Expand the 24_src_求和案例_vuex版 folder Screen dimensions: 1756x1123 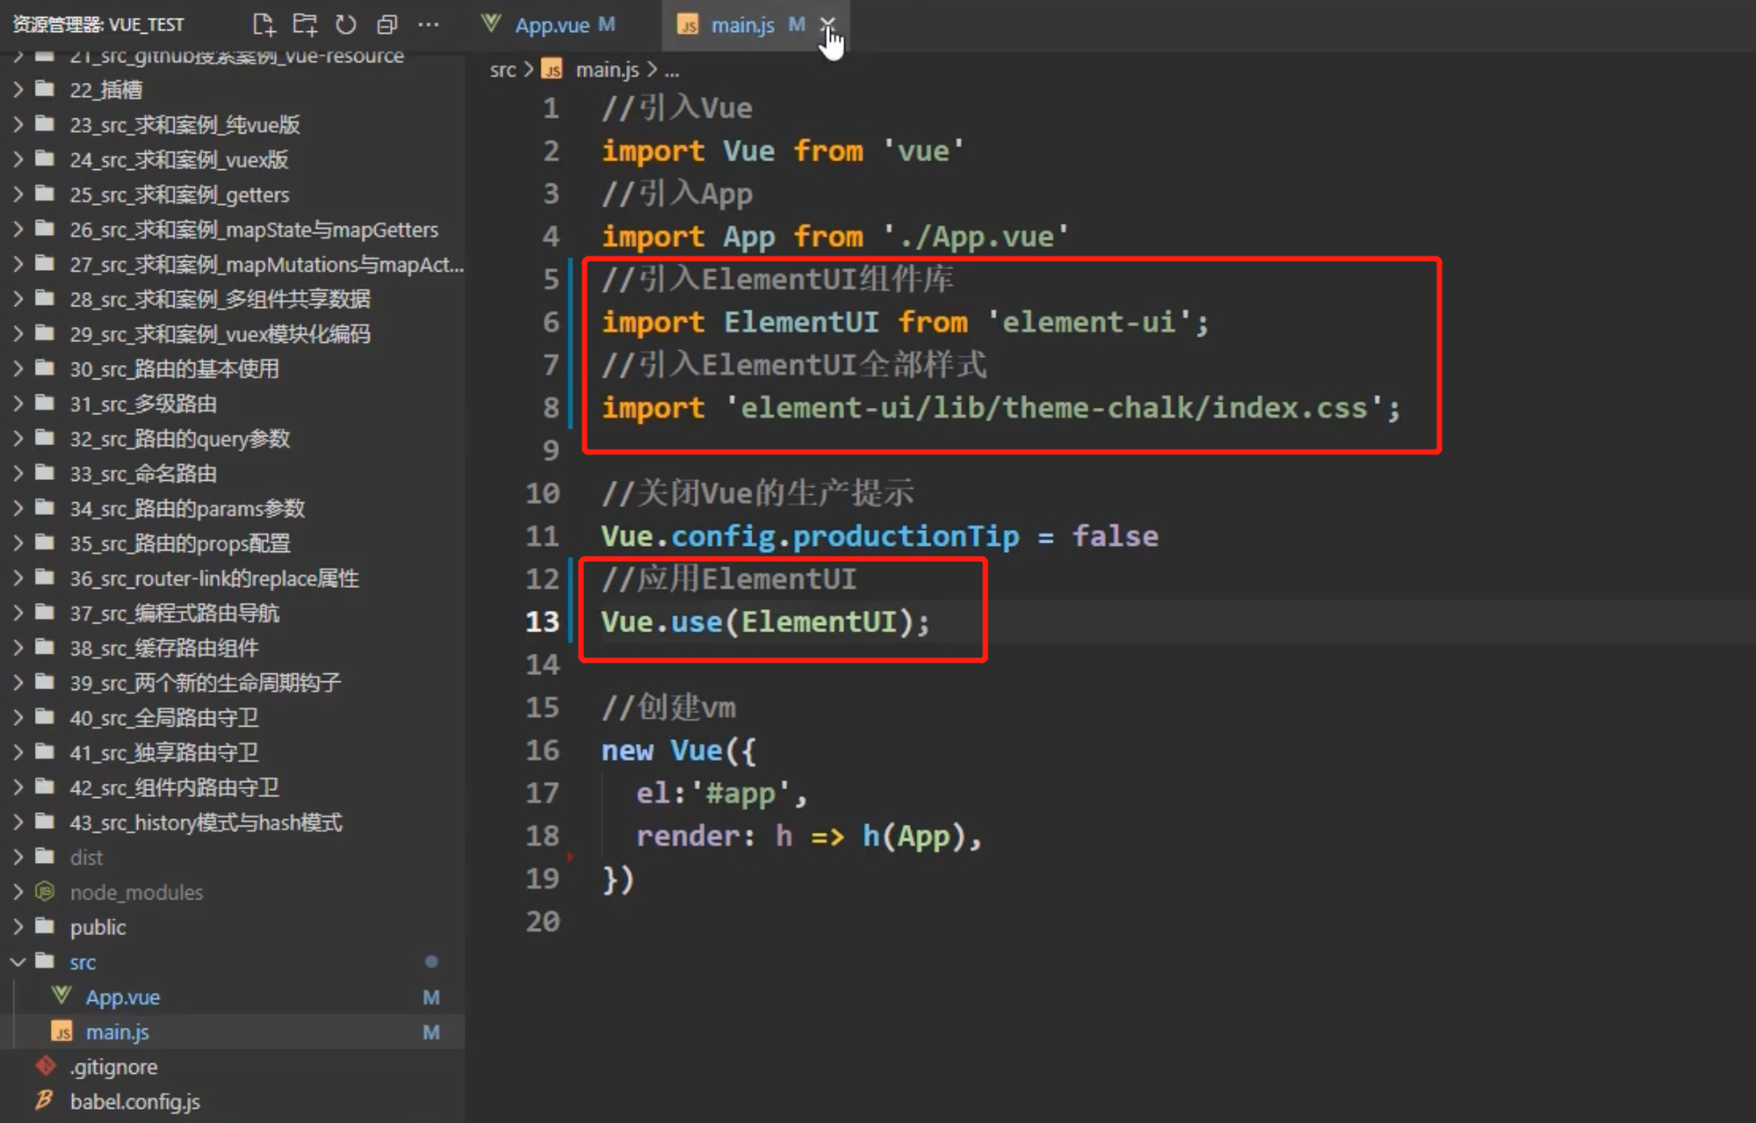(x=18, y=159)
